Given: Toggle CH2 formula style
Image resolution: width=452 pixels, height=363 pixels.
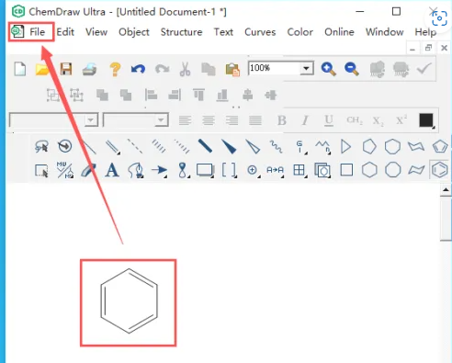Looking at the screenshot, I should click(x=355, y=120).
